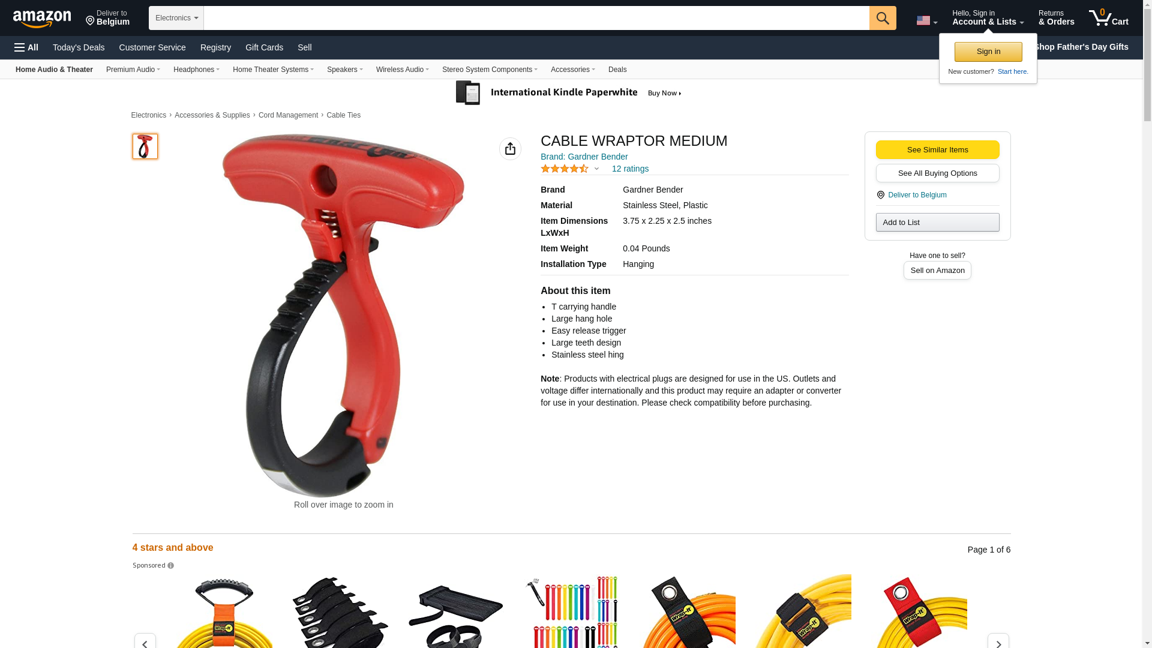Click the share icon beside product image
1152x648 pixels.
510,149
